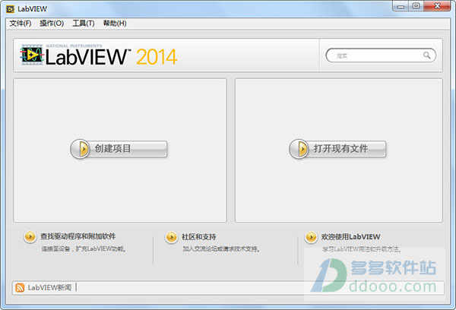Click the LabVIEW 2014 logo icon
This screenshot has width=456, height=310.
click(32, 55)
